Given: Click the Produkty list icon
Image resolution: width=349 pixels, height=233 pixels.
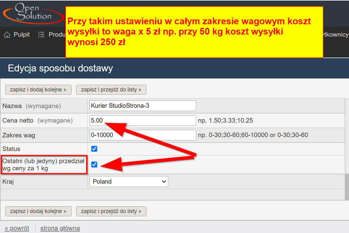Looking at the screenshot, I should tap(41, 35).
